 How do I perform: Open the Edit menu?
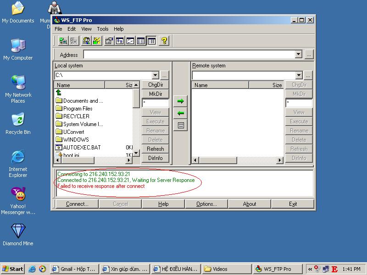tap(72, 29)
